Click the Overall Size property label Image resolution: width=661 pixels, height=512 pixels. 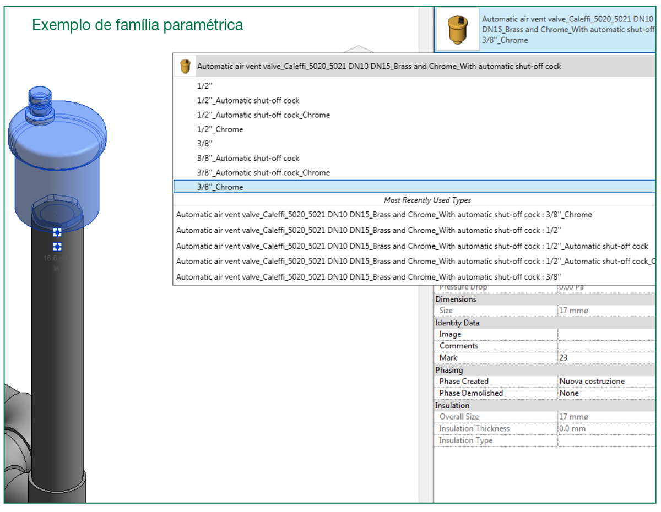(x=459, y=417)
